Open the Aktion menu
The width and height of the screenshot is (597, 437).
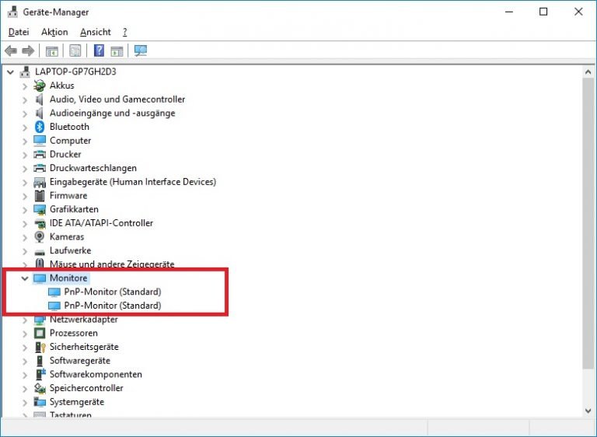tap(54, 32)
